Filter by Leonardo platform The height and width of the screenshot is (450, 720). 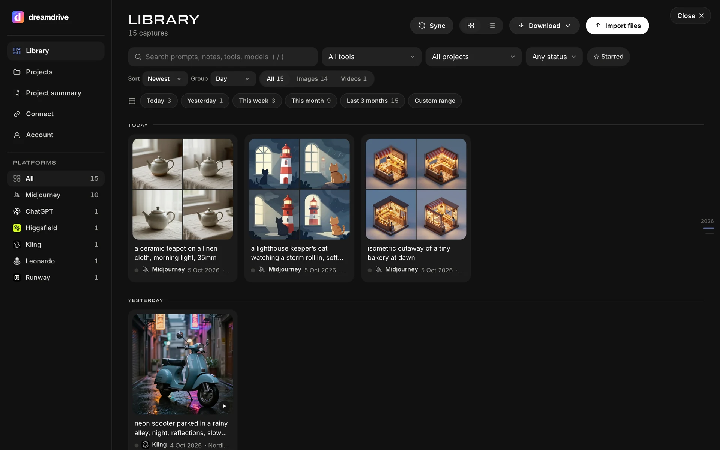pos(55,261)
